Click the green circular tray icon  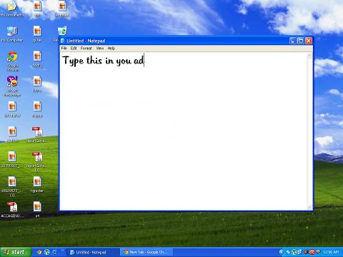[x=294, y=252]
